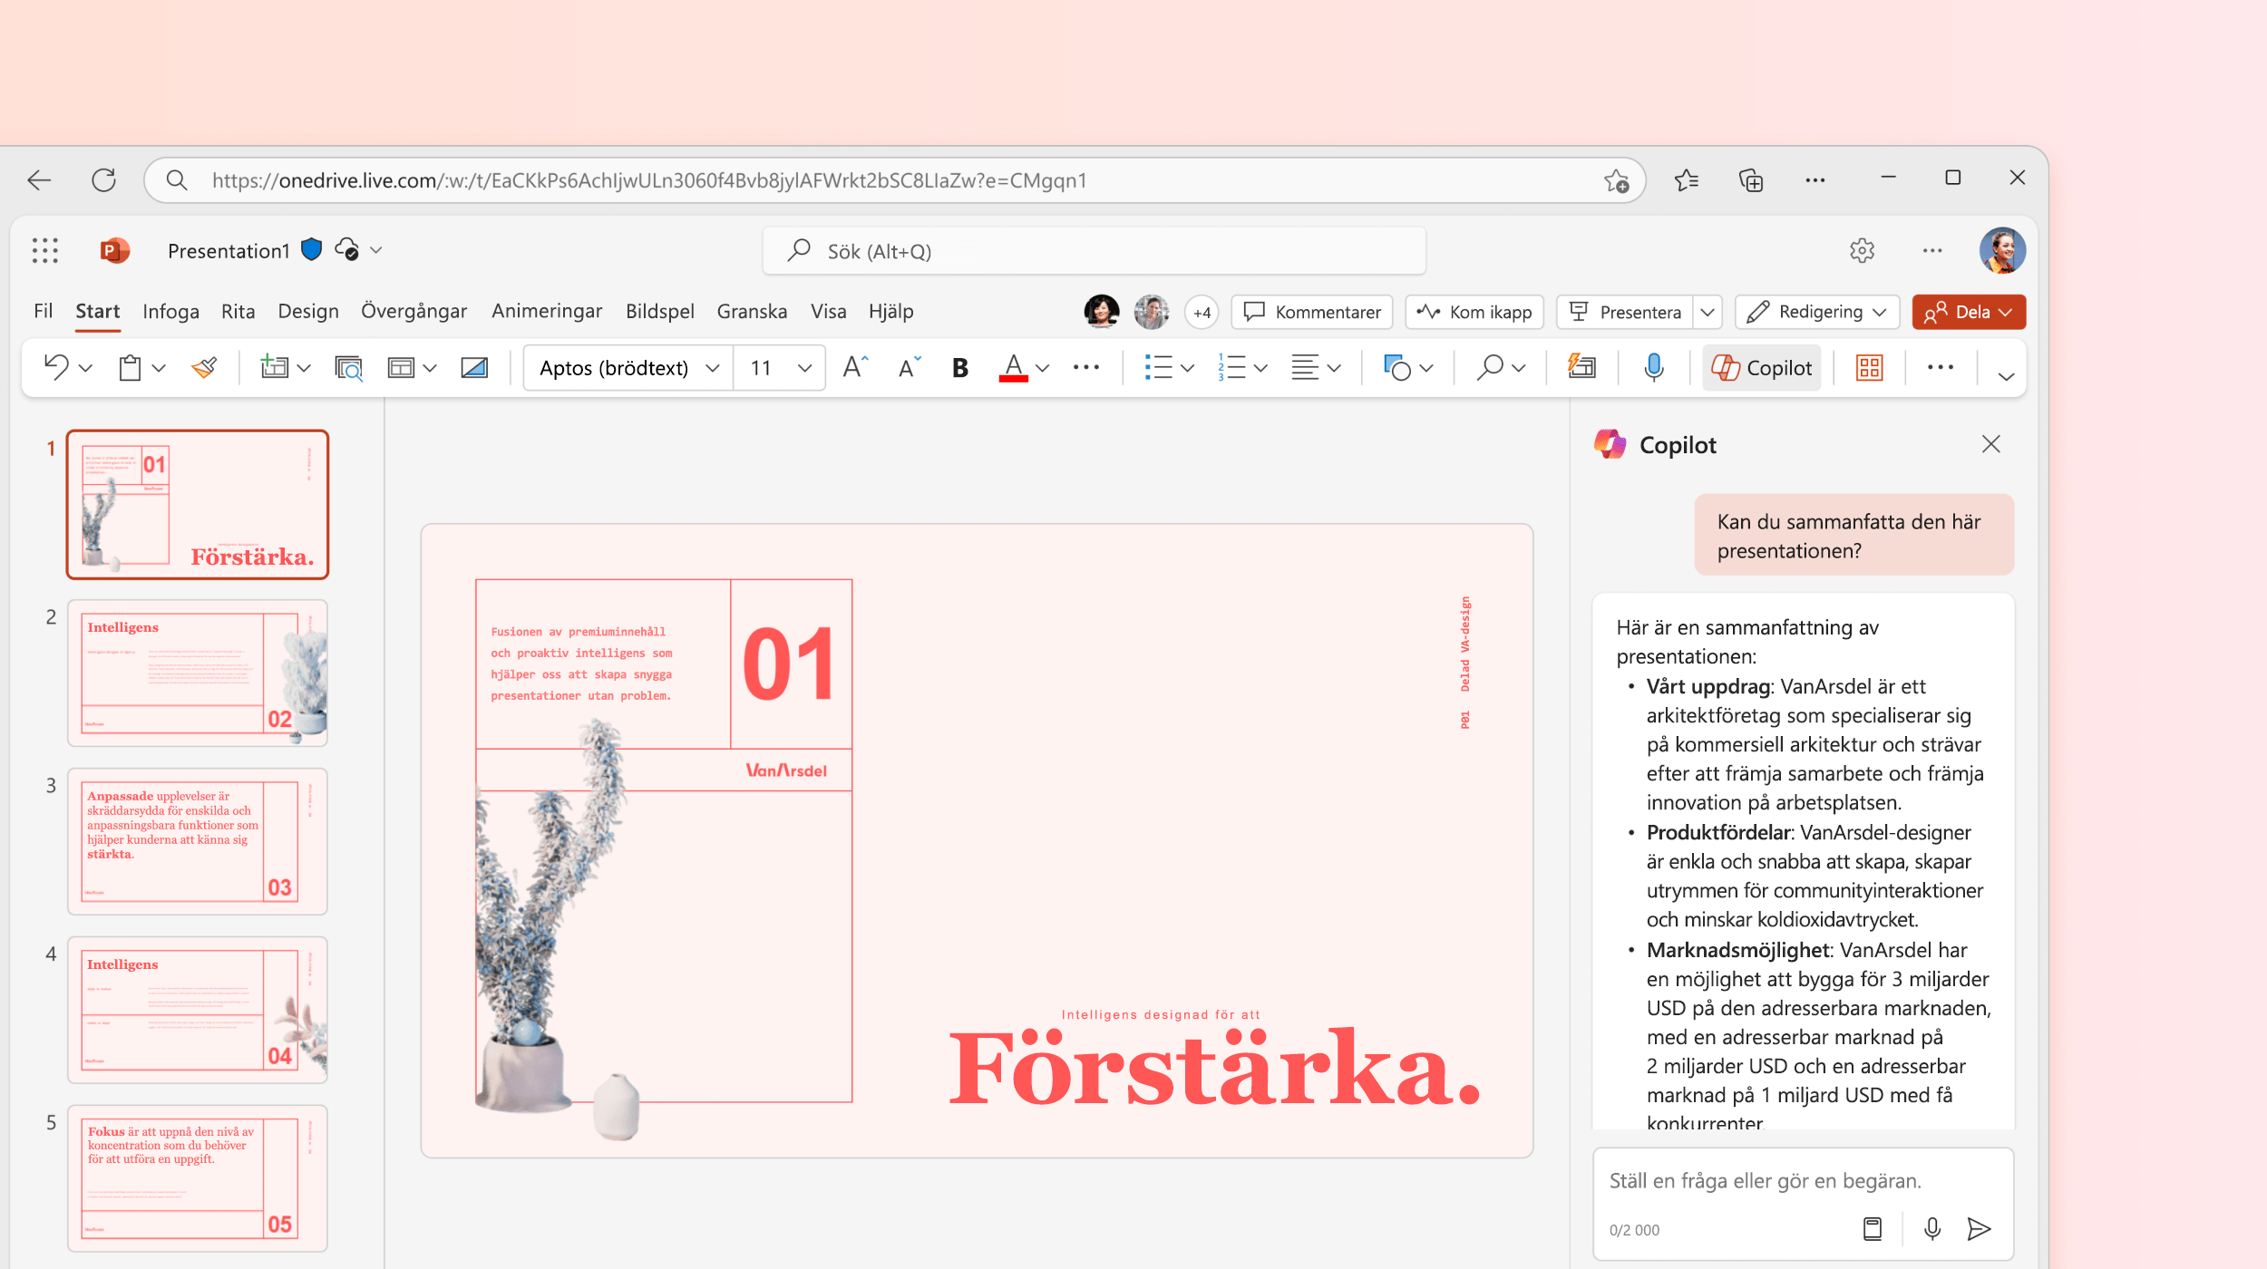This screenshot has width=2267, height=1269.
Task: Click the blue shield sensitivity icon
Action: pyautogui.click(x=311, y=249)
